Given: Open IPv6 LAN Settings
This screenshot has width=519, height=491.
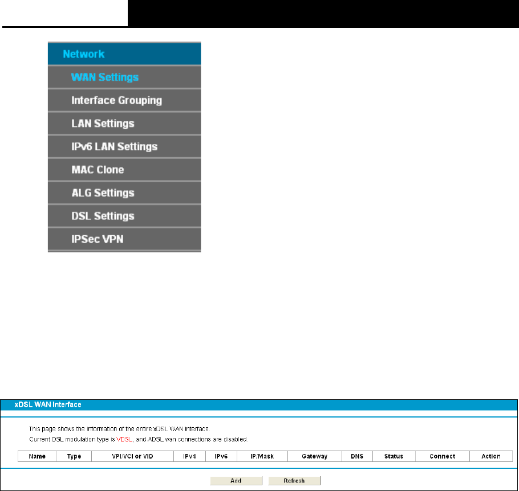Looking at the screenshot, I should click(x=124, y=146).
